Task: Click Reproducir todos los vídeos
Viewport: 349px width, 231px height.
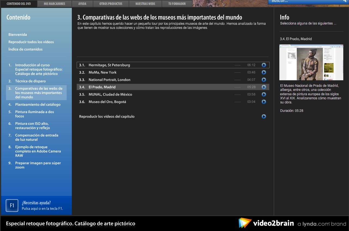Action: click(x=31, y=42)
